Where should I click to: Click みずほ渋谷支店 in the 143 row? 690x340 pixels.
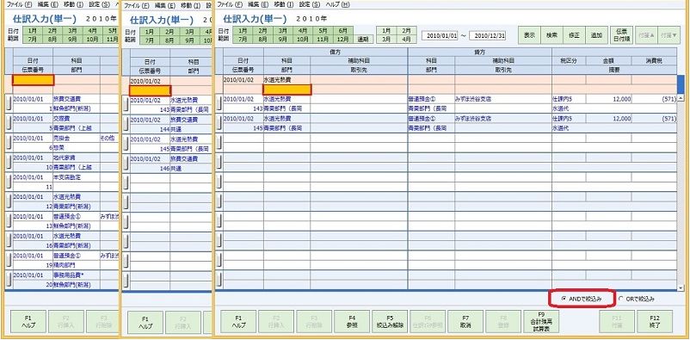(473, 100)
